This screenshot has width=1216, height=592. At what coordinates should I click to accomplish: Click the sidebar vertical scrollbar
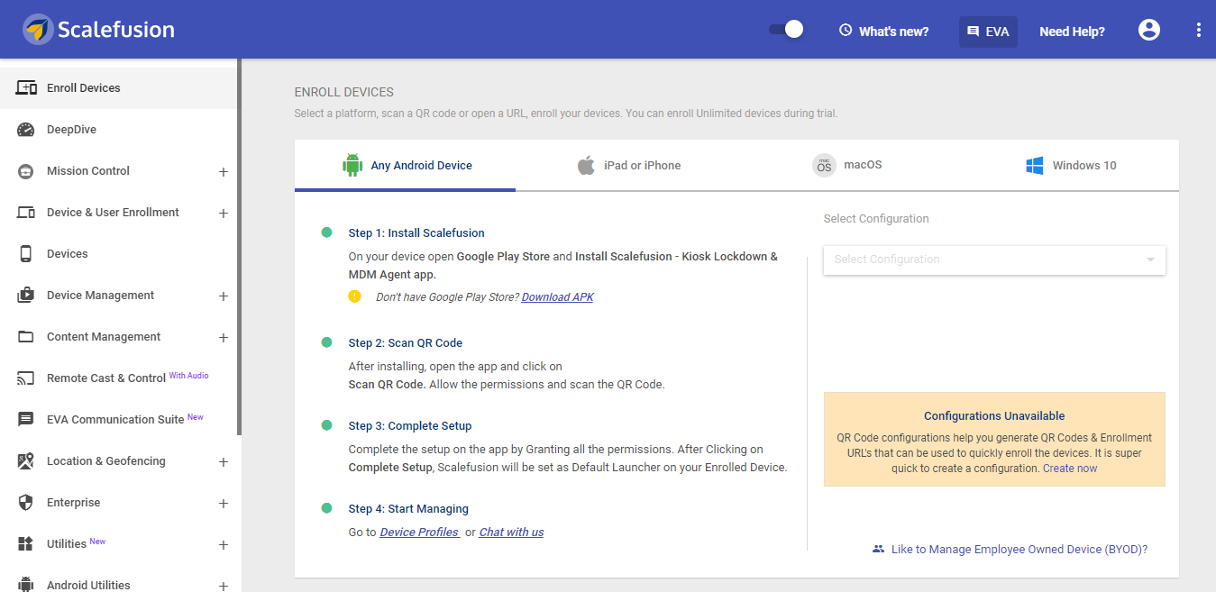(x=240, y=248)
